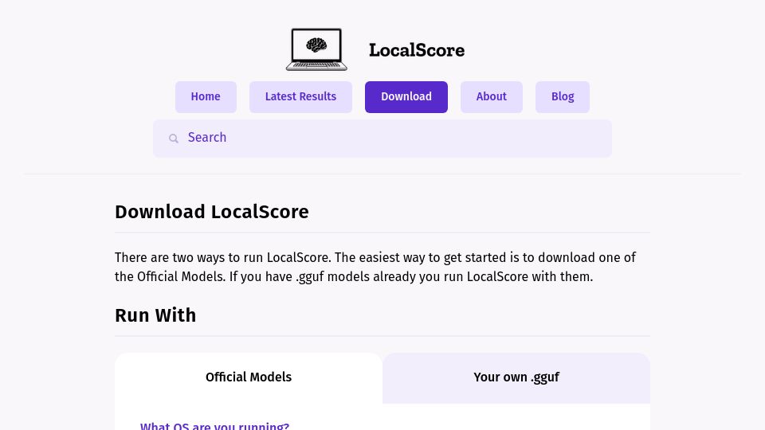Viewport: 765px width, 430px height.
Task: Go to the Home page
Action: (206, 97)
